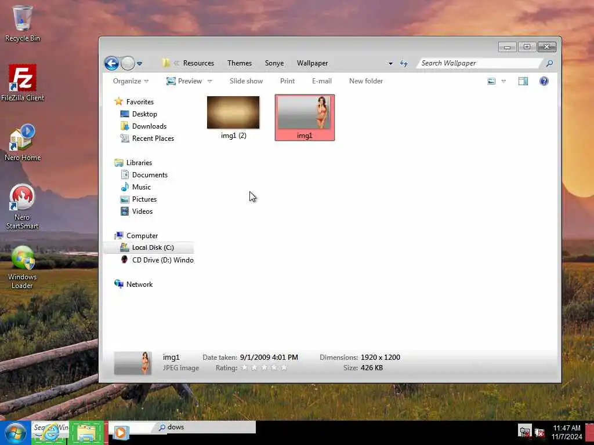Click the search magnifier icon in Explorer
Image resolution: width=594 pixels, height=445 pixels.
tap(549, 63)
